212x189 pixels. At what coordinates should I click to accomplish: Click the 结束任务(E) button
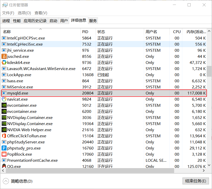195,181
